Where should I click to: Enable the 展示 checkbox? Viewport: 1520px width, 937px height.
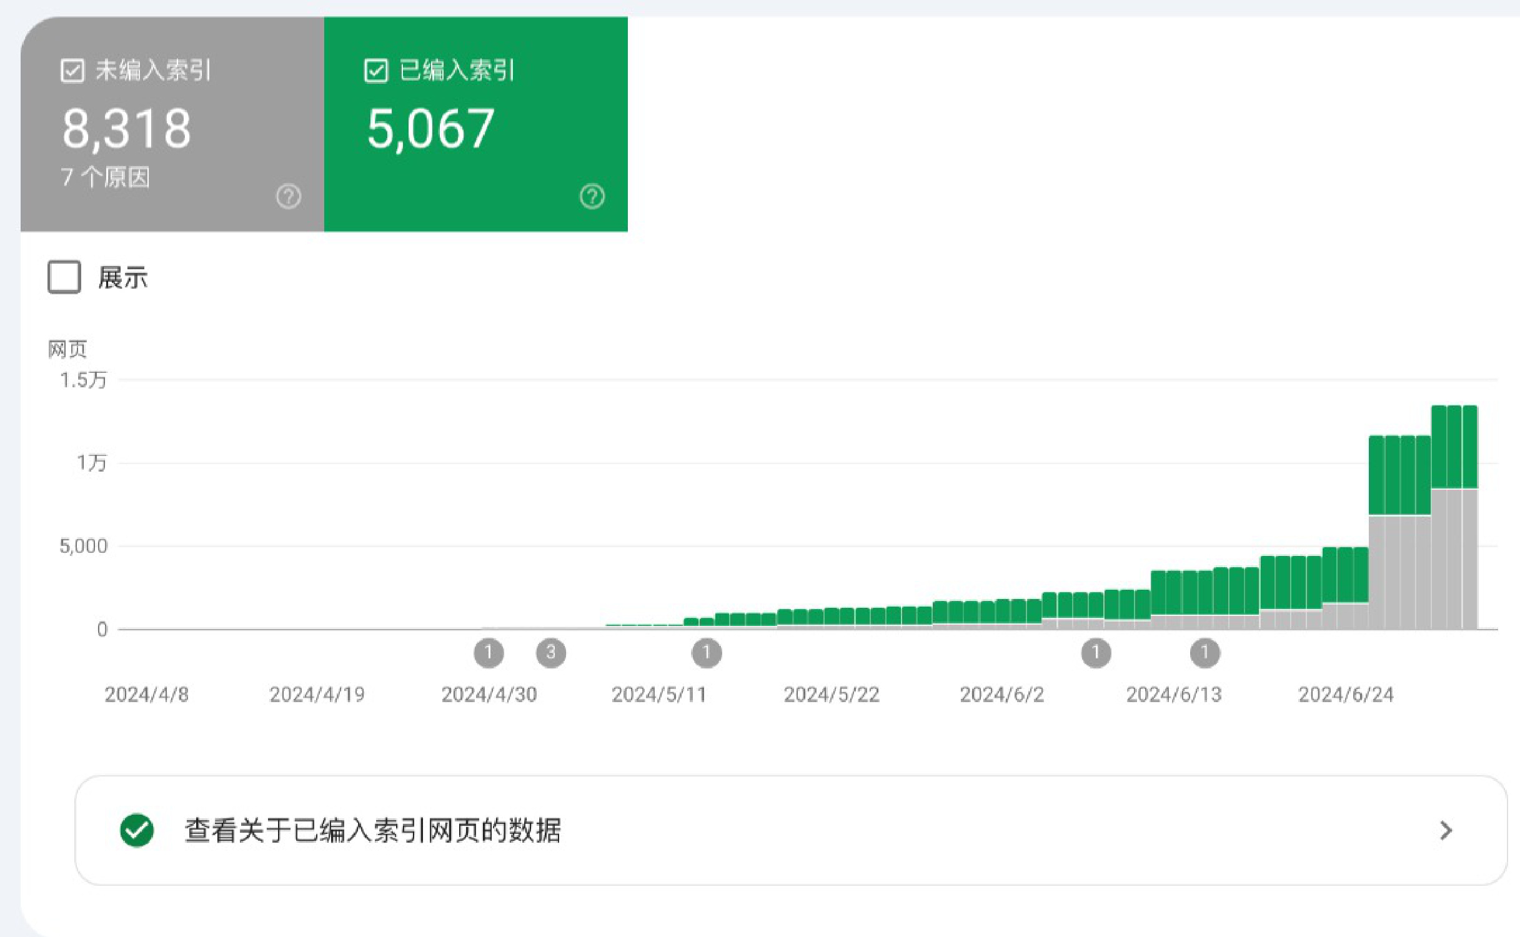(64, 277)
